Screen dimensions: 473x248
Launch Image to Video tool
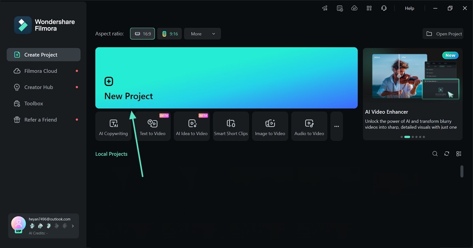pyautogui.click(x=270, y=126)
